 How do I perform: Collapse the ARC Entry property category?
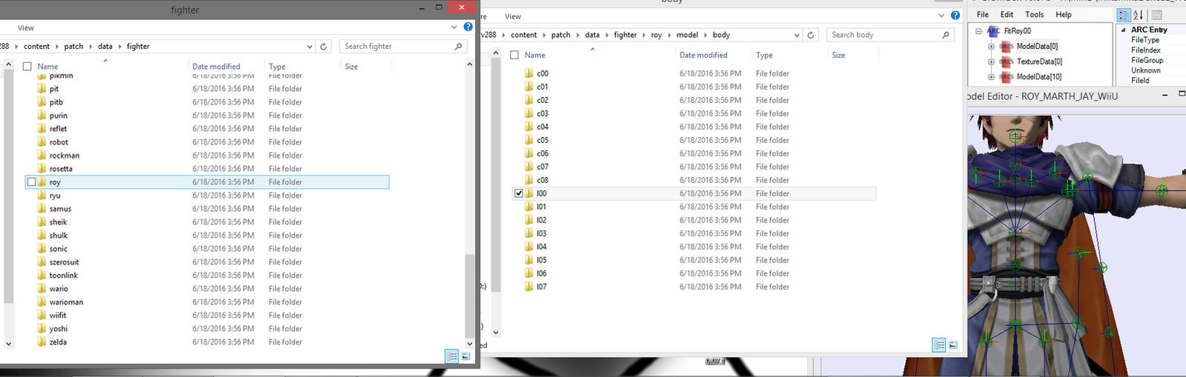click(x=1124, y=30)
